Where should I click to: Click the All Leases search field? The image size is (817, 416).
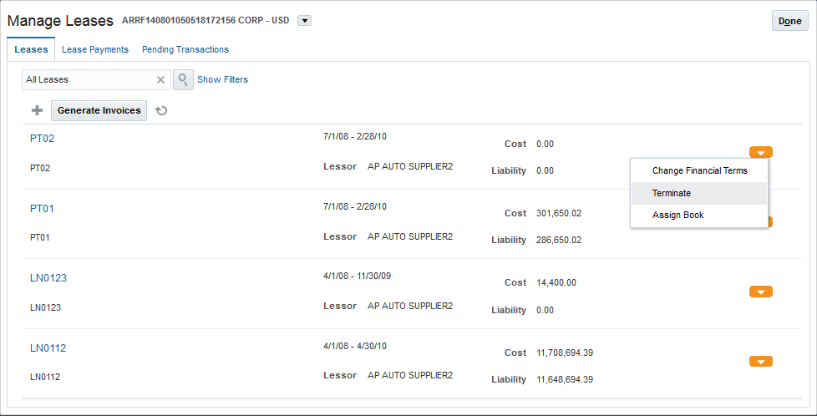88,79
